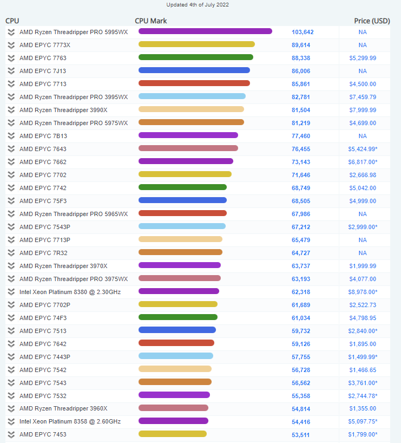401x443 pixels.
Task: Open AMD Ryzen Threadripper 3990X link
Action: pyautogui.click(x=63, y=110)
